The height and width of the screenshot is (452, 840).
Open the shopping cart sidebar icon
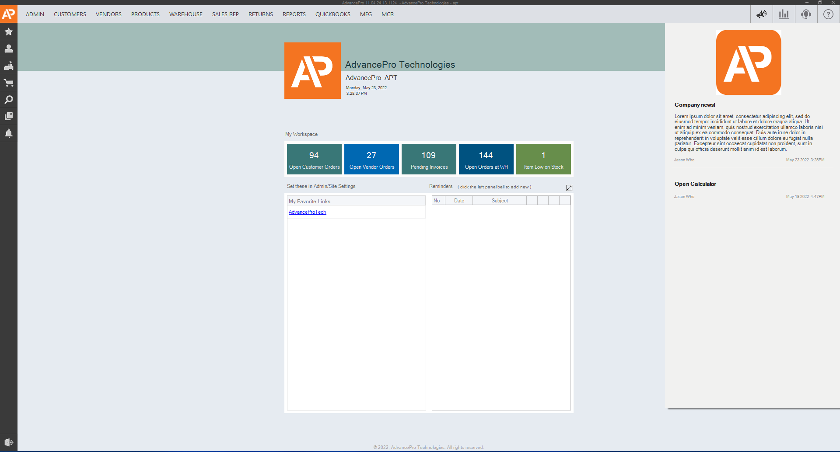coord(9,83)
